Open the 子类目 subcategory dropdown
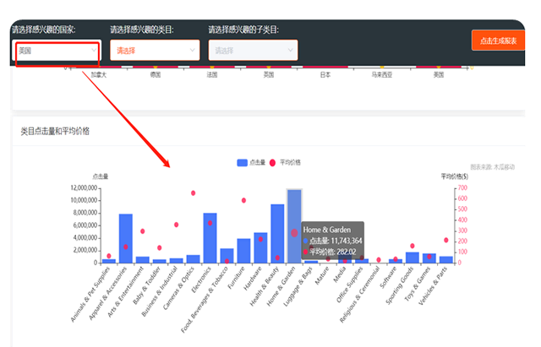The height and width of the screenshot is (347, 541). click(253, 51)
